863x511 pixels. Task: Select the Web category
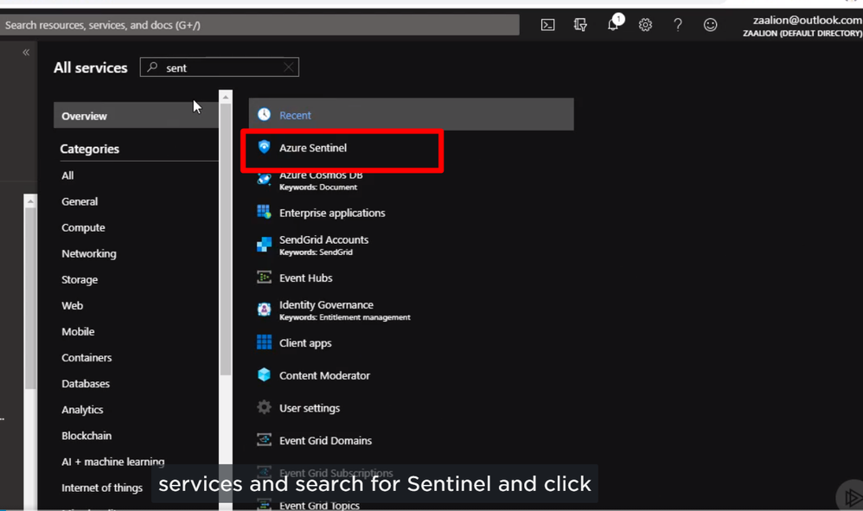click(72, 305)
